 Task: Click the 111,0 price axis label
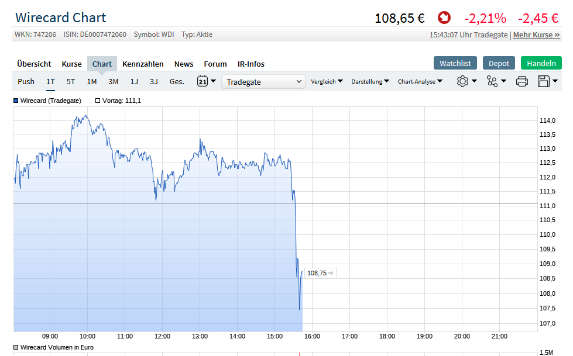coord(547,206)
